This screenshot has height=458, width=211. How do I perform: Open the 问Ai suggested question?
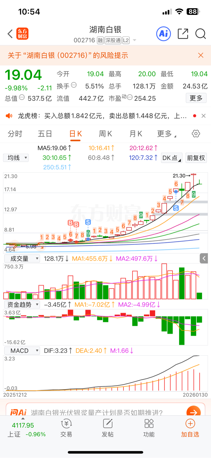click(x=97, y=412)
